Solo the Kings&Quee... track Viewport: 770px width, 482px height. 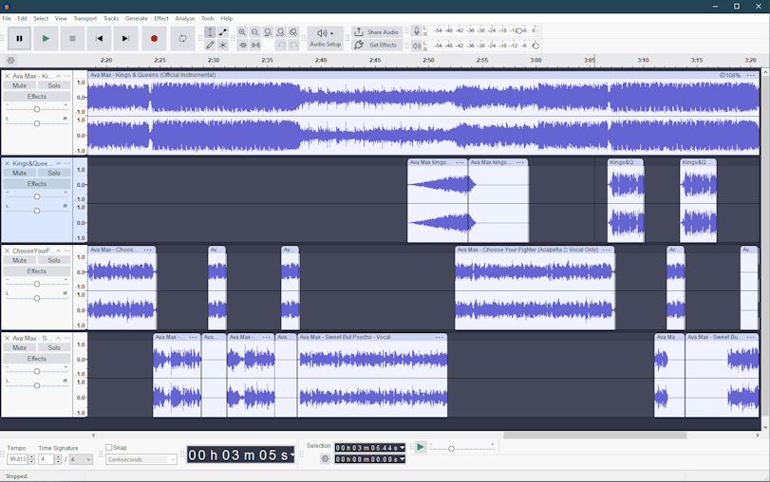54,173
